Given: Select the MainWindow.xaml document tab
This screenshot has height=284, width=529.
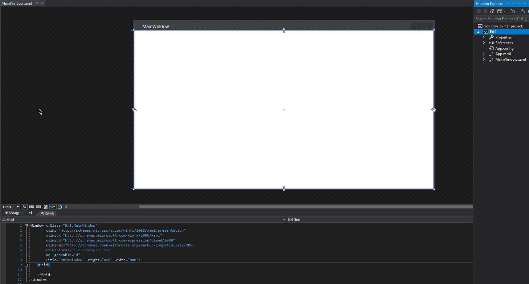Looking at the screenshot, I should pyautogui.click(x=17, y=3).
